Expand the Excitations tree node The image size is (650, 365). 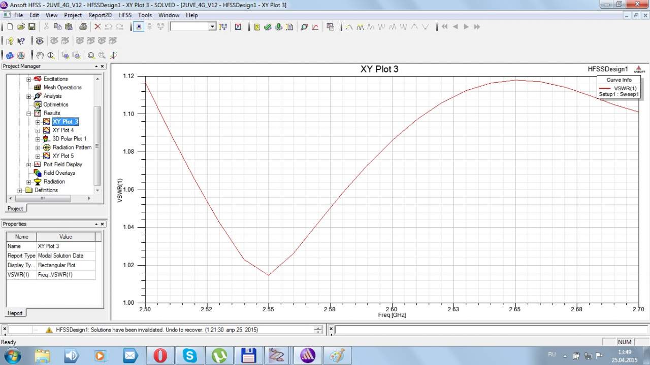coord(29,79)
